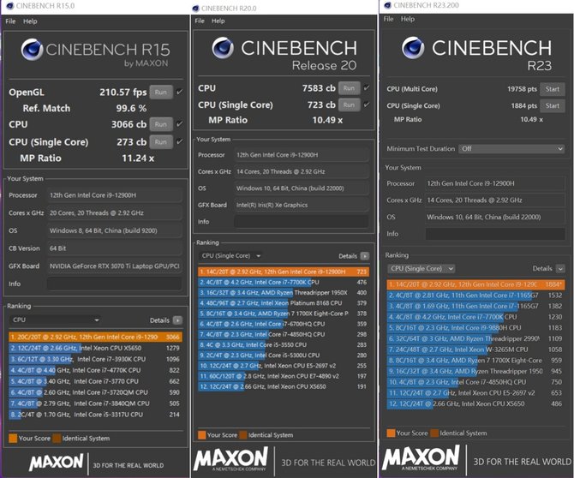Toggle the OpenGL test checkbox in R15

179,92
